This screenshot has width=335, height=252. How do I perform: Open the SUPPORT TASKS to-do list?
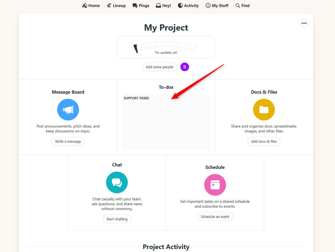(x=136, y=98)
